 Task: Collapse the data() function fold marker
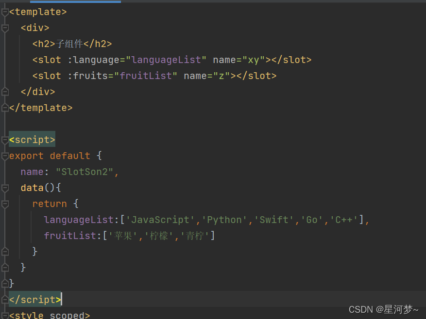[5, 188]
